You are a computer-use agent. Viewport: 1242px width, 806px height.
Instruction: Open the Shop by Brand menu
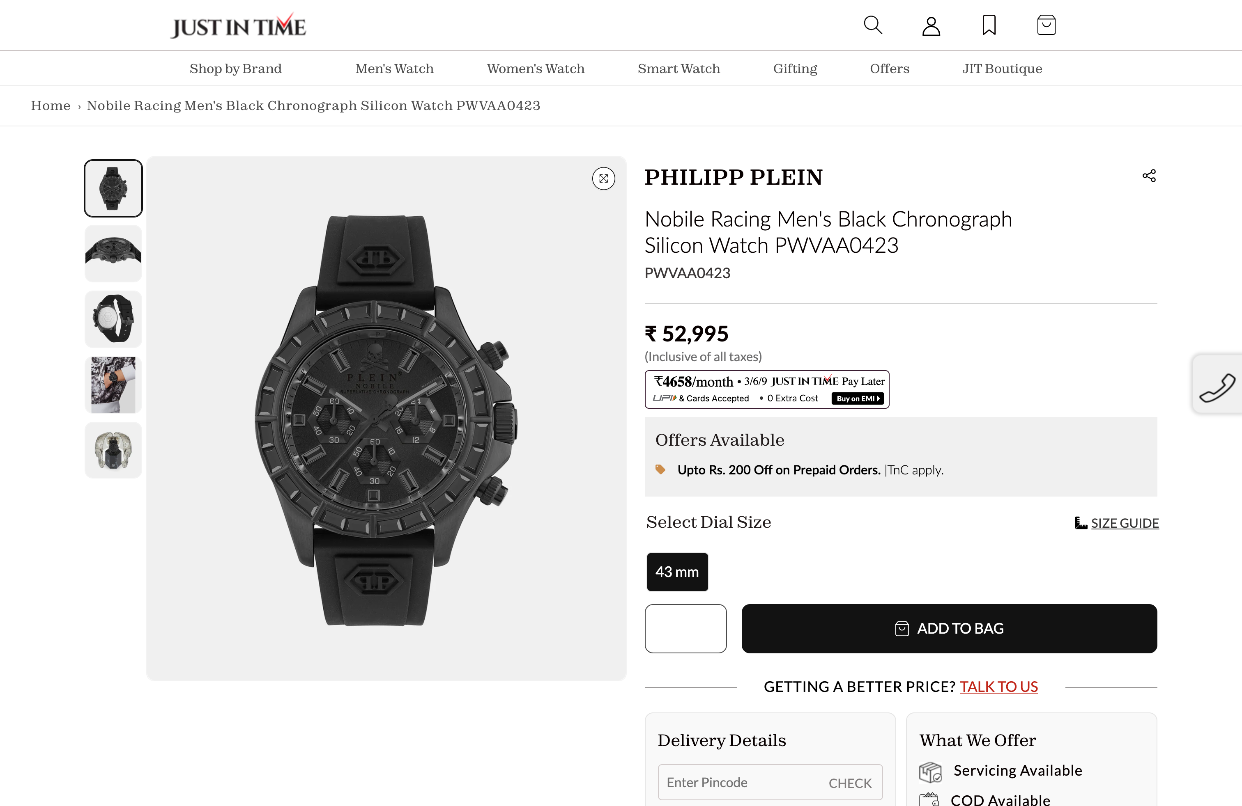[x=235, y=68]
